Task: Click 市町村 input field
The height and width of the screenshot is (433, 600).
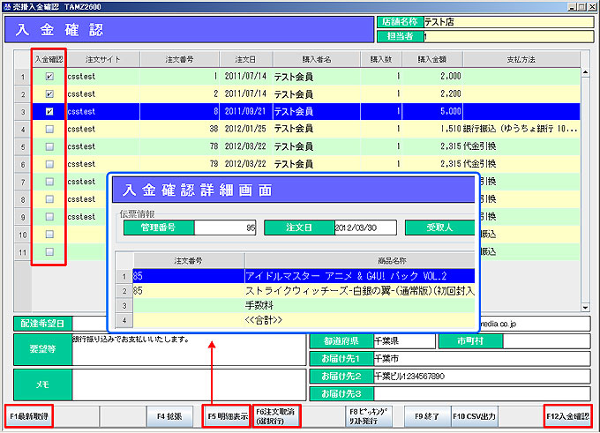Action: pyautogui.click(x=546, y=341)
